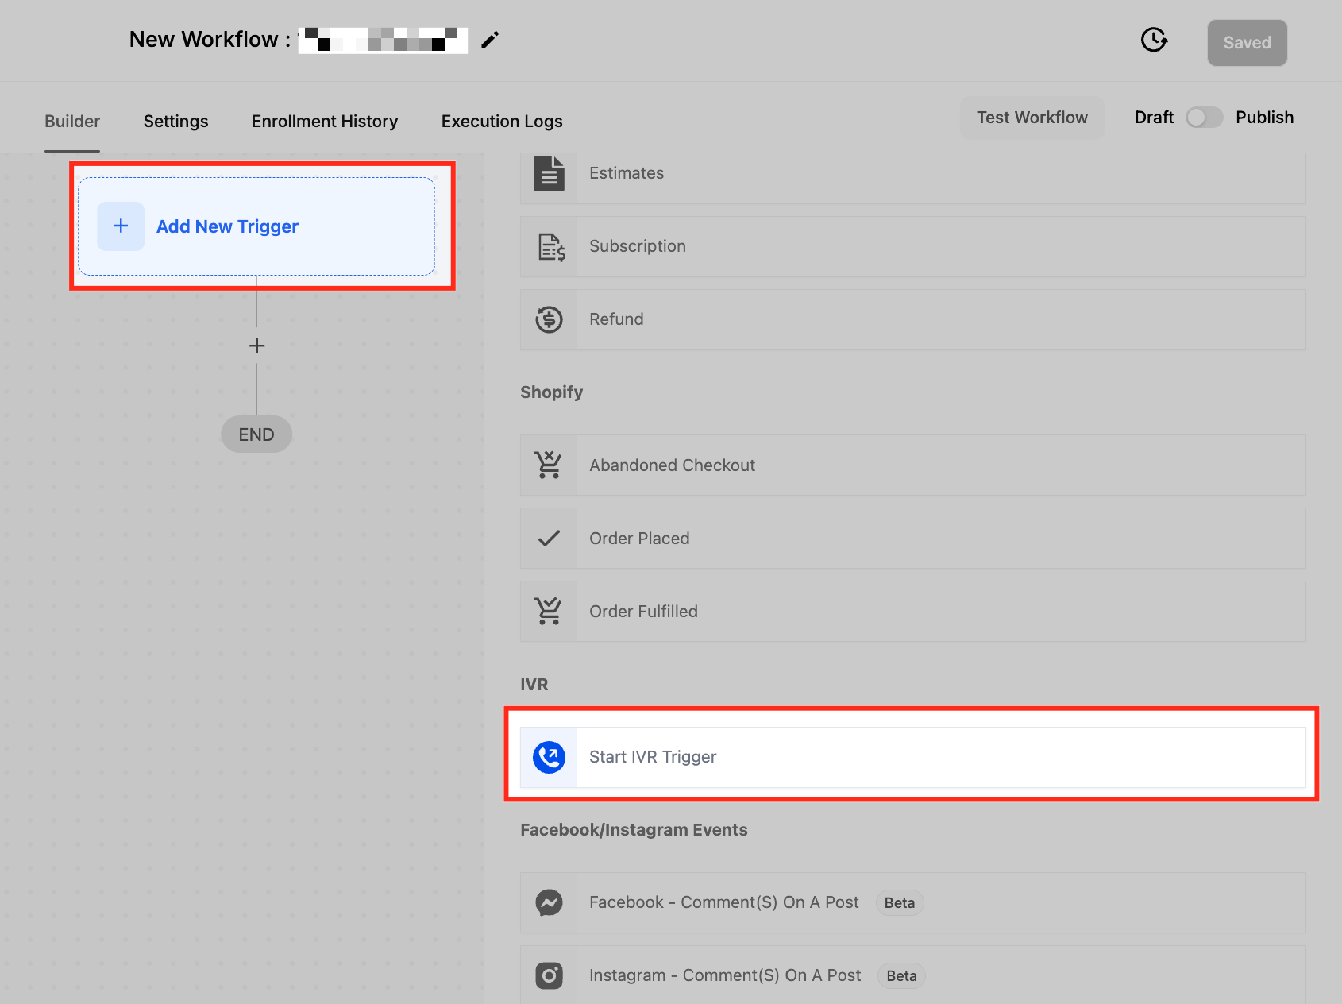Click the workflow name field
1342x1004 pixels.
[x=383, y=40]
